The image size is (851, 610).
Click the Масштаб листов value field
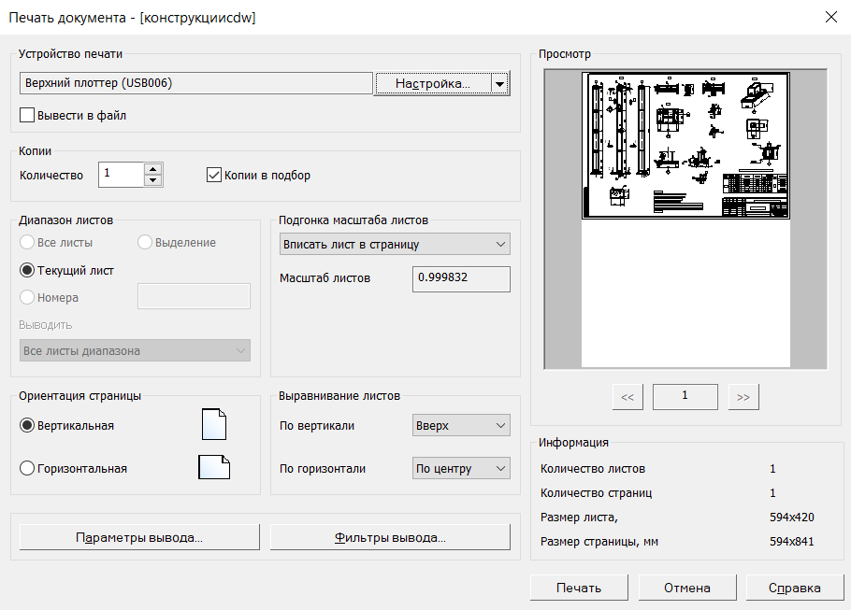pyautogui.click(x=461, y=278)
